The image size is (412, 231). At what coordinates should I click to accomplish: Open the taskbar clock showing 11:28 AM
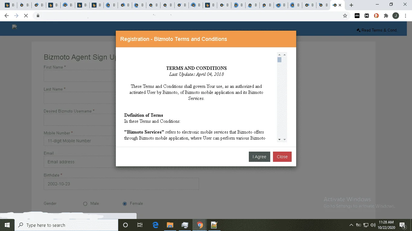point(386,225)
